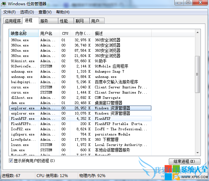Click description 本地会话管理器服务
The width and height of the screenshot is (209, 181).
pyautogui.click(x=112, y=150)
